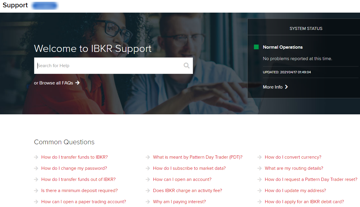
Task: Open 'How do I update my address?' question
Action: pyautogui.click(x=296, y=191)
